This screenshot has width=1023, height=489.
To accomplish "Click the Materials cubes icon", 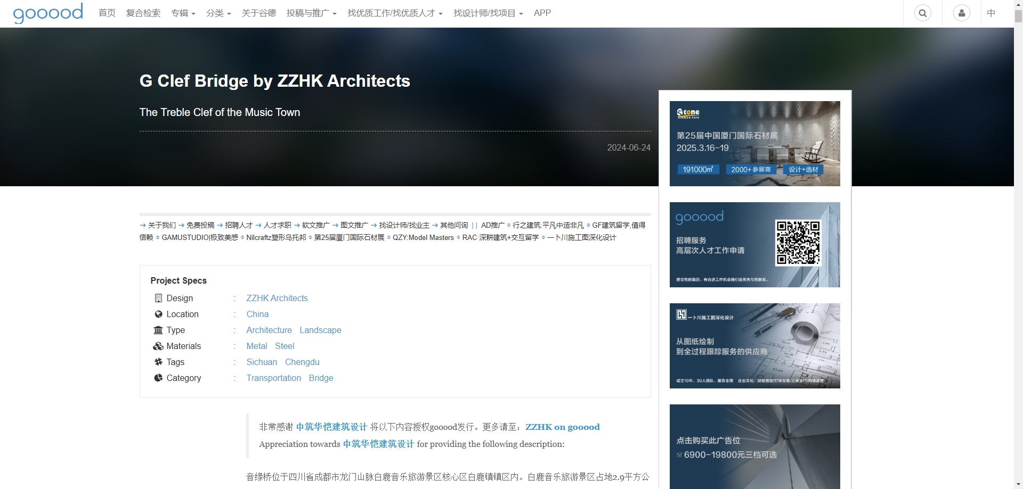I will click(158, 346).
